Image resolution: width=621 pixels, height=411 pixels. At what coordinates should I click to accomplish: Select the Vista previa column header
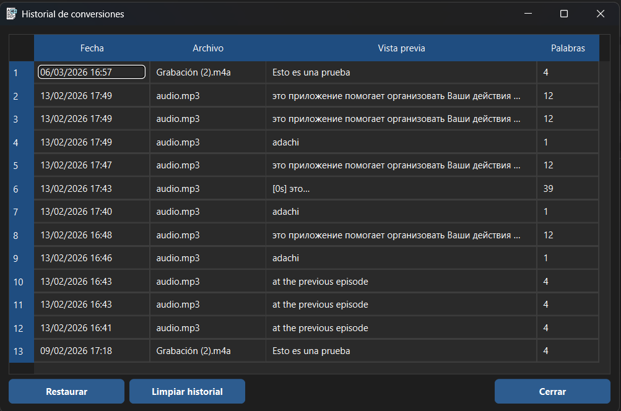click(401, 48)
